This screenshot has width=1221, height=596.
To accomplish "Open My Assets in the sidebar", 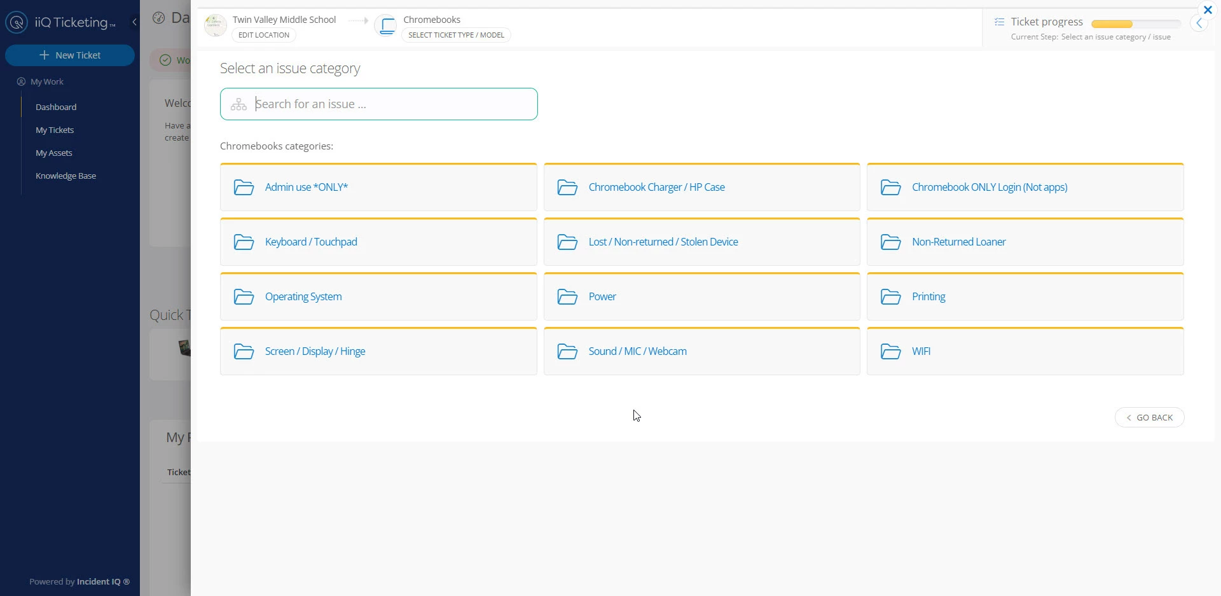I will point(54,153).
